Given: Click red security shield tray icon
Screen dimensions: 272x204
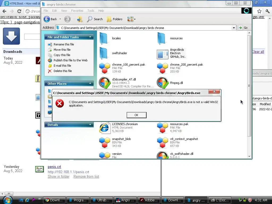Looking at the screenshot, I should click(250, 200).
